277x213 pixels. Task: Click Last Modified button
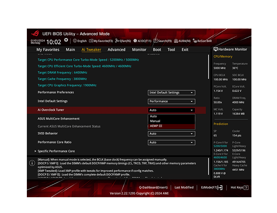[x=184, y=187]
